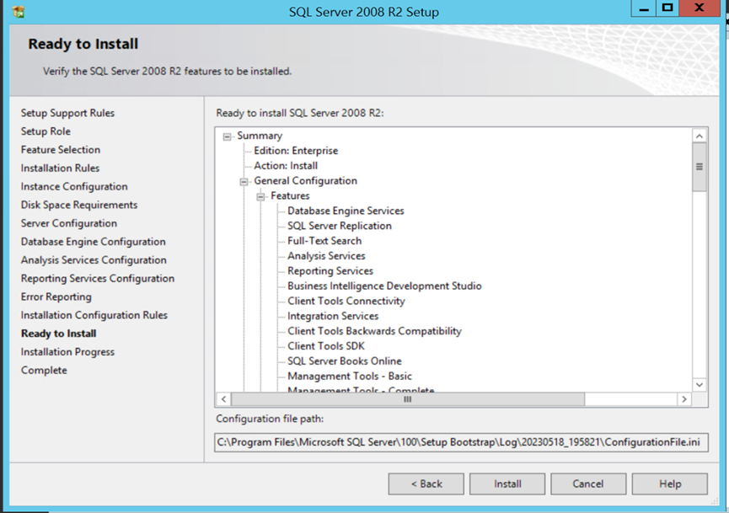Select SQL Server Replication in the tree

(x=340, y=226)
